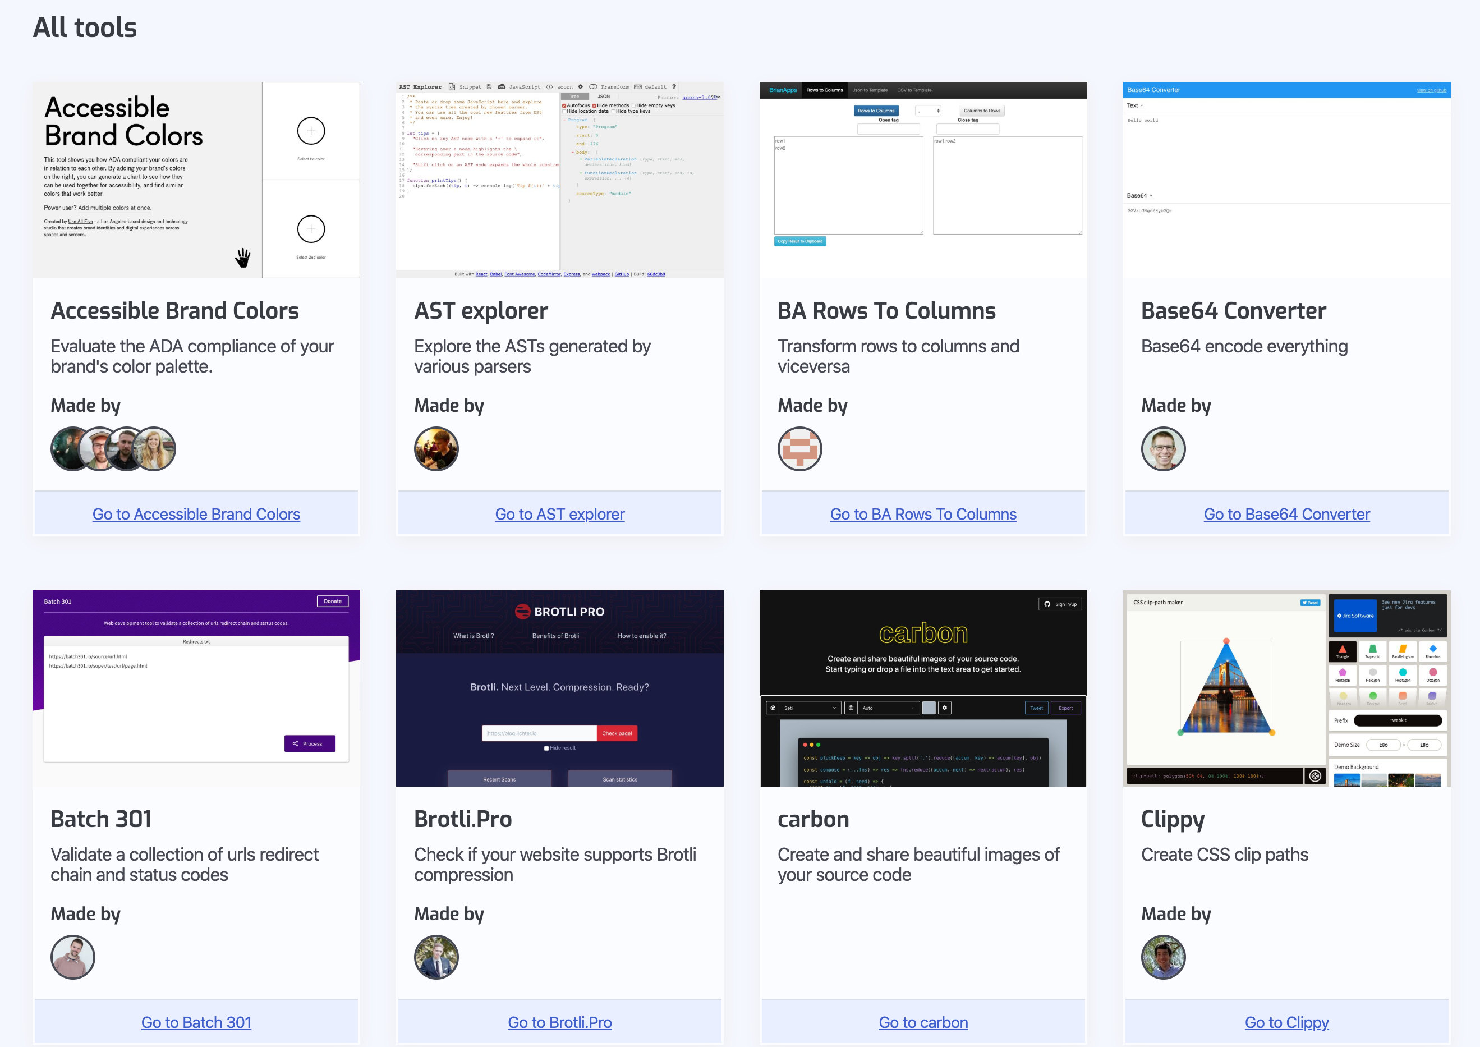1480x1047 pixels.
Task: Click the blonde woman avatar
Action: 153,449
